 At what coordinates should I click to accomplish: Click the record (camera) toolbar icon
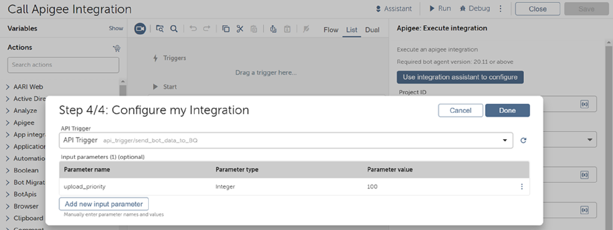[x=140, y=29]
